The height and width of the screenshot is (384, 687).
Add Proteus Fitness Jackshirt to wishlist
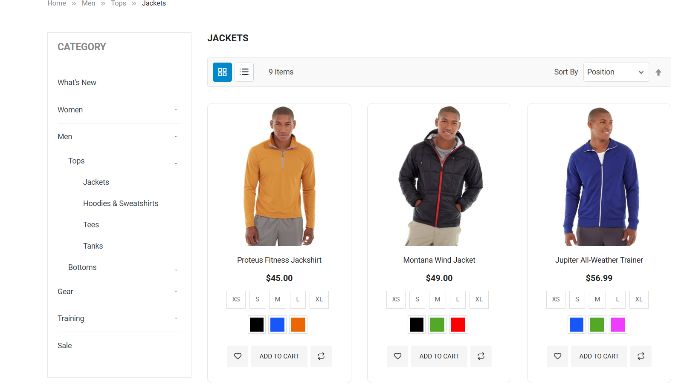[237, 356]
